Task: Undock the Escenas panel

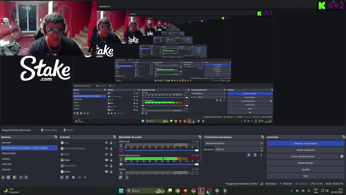Action: [56, 137]
